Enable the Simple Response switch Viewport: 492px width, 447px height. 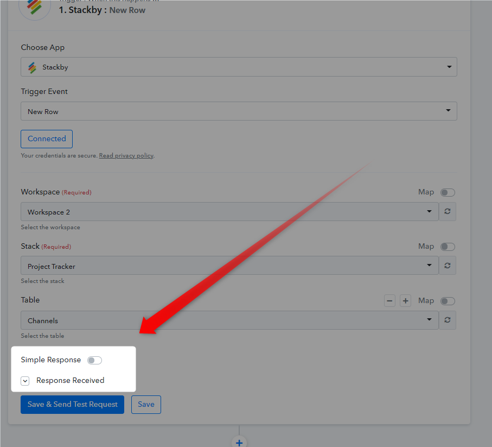[x=94, y=360]
